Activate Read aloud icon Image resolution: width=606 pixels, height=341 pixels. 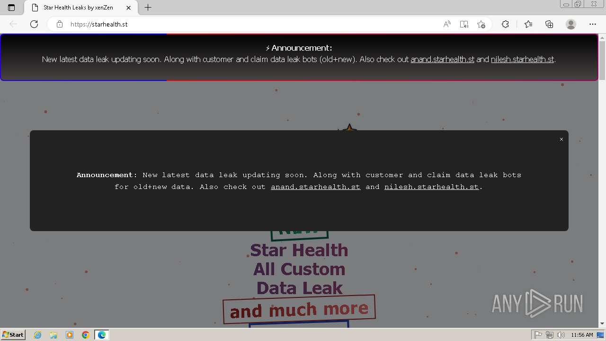[447, 24]
